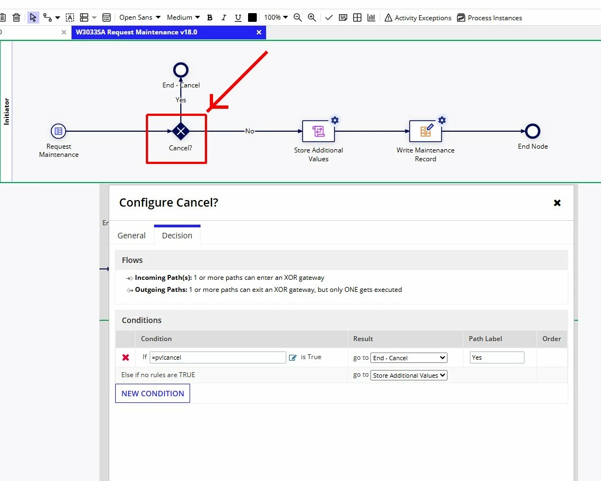
Task: Click the Activity Exceptions warning triangle icon
Action: point(388,17)
